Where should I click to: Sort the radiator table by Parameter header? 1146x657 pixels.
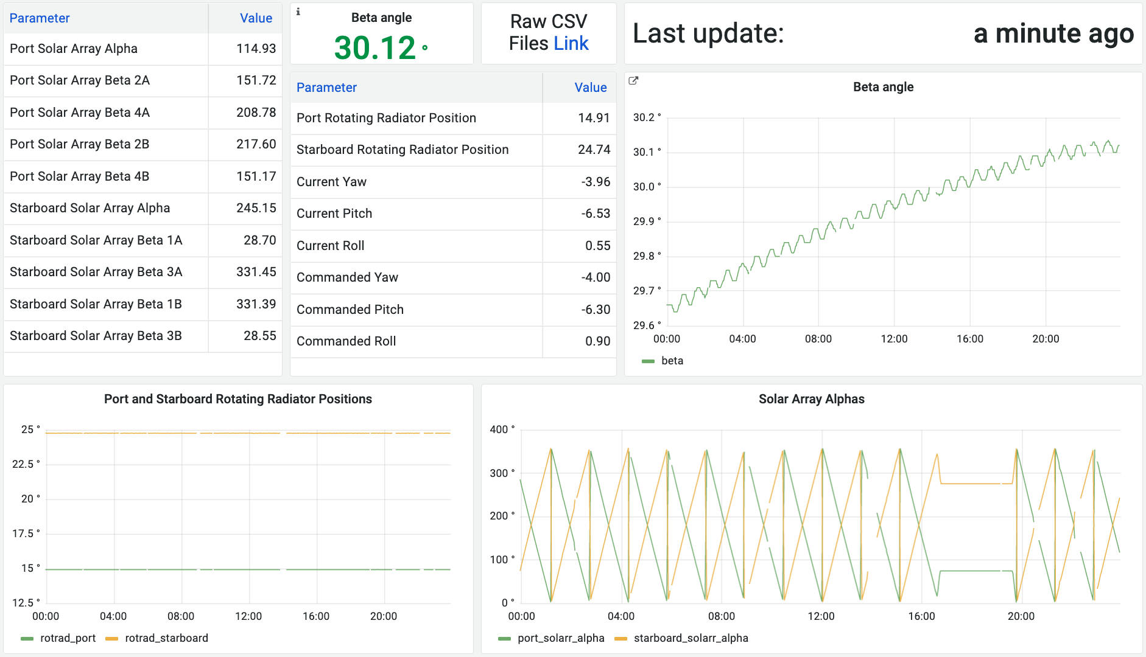pyautogui.click(x=326, y=88)
